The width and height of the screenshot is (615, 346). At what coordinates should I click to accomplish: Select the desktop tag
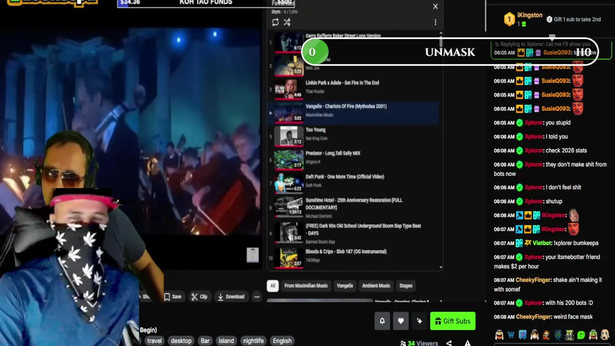(x=181, y=341)
